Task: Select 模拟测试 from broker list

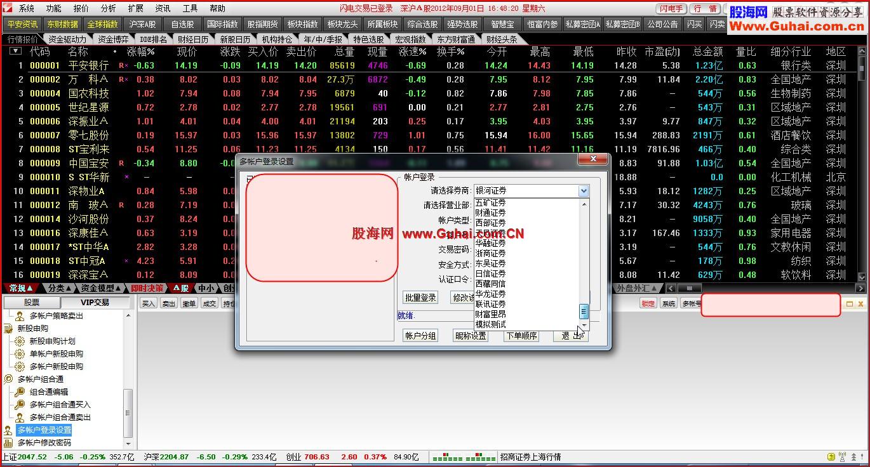Action: tap(490, 324)
